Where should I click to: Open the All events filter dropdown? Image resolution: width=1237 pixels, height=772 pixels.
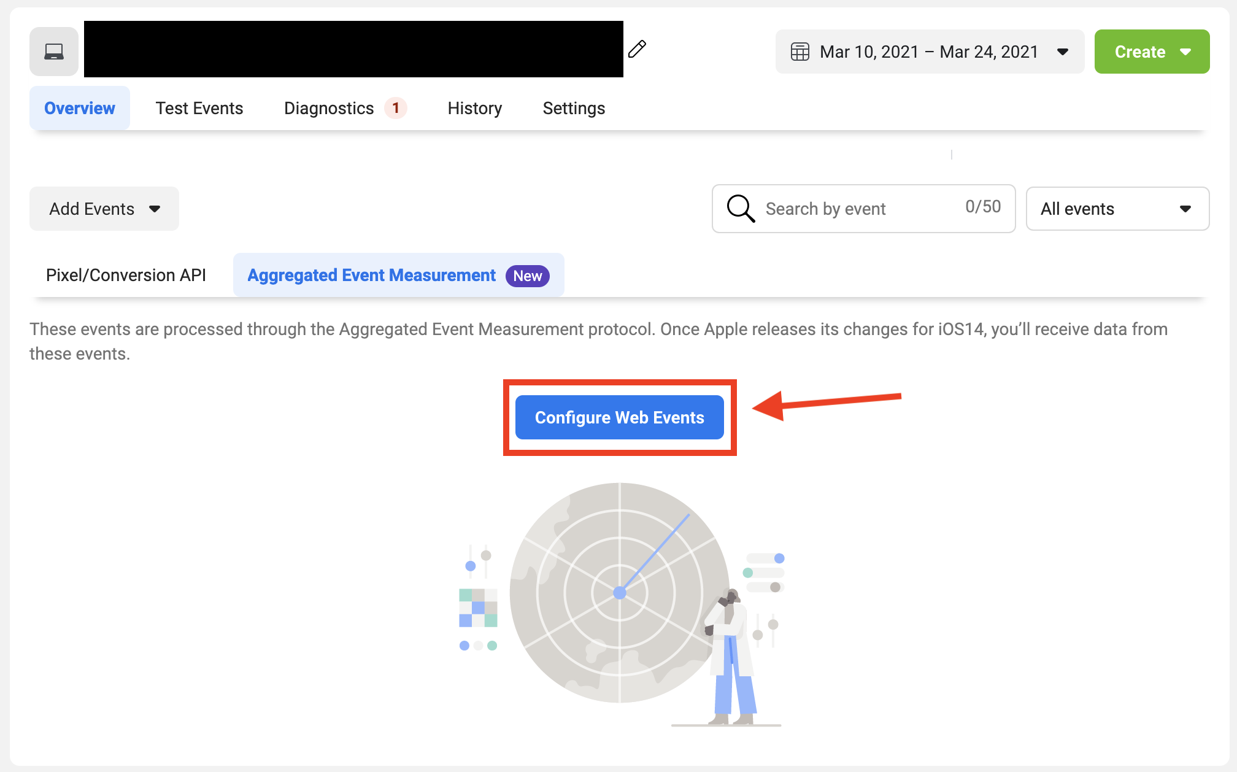[x=1117, y=209]
